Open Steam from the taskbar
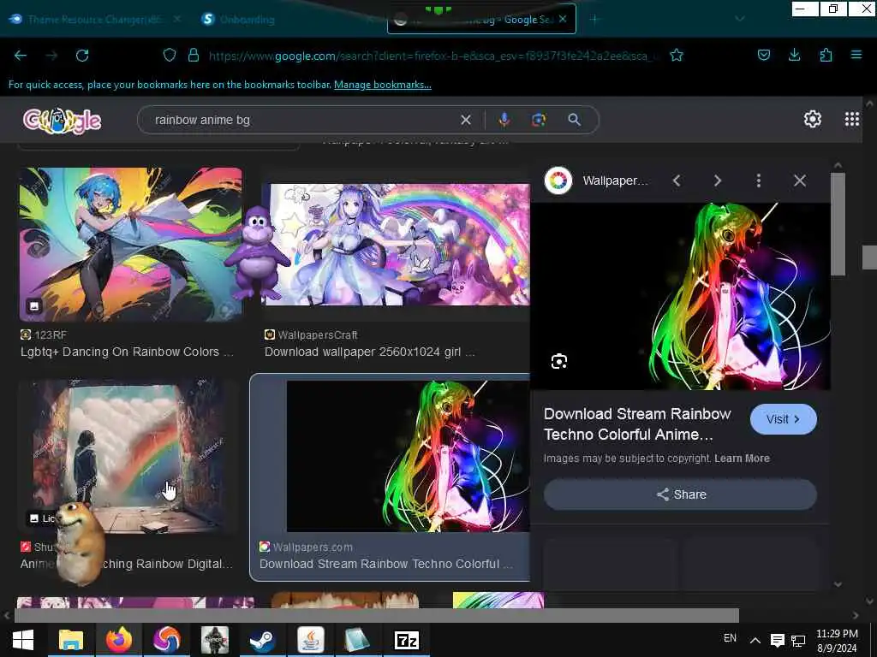This screenshot has height=657, width=877. click(262, 640)
